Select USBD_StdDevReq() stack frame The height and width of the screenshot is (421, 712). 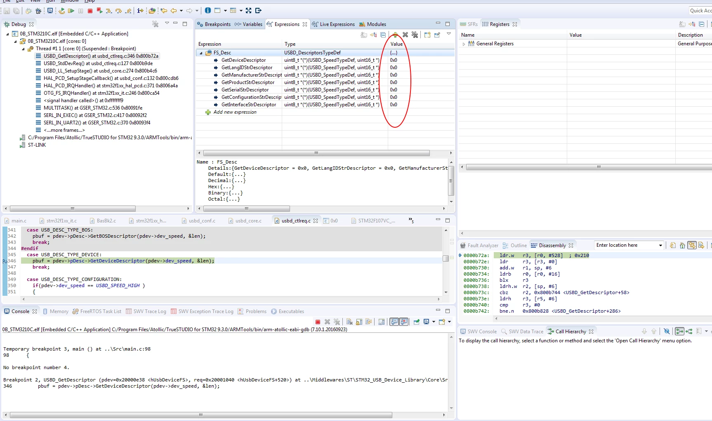pyautogui.click(x=98, y=63)
